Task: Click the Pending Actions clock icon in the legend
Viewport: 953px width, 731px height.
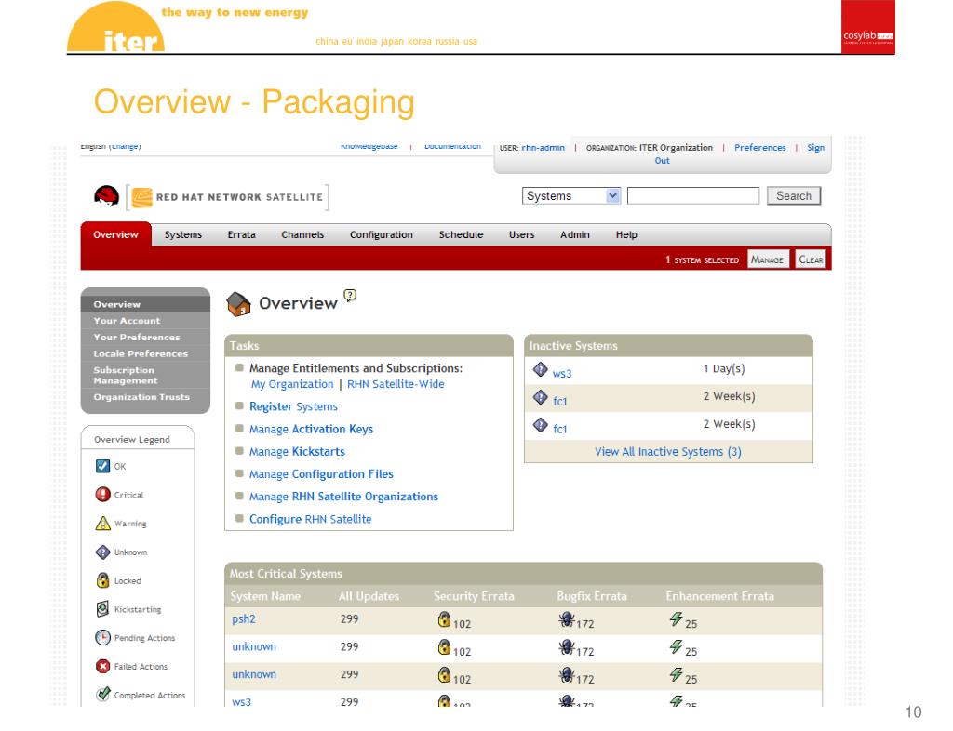Action: 102,637
